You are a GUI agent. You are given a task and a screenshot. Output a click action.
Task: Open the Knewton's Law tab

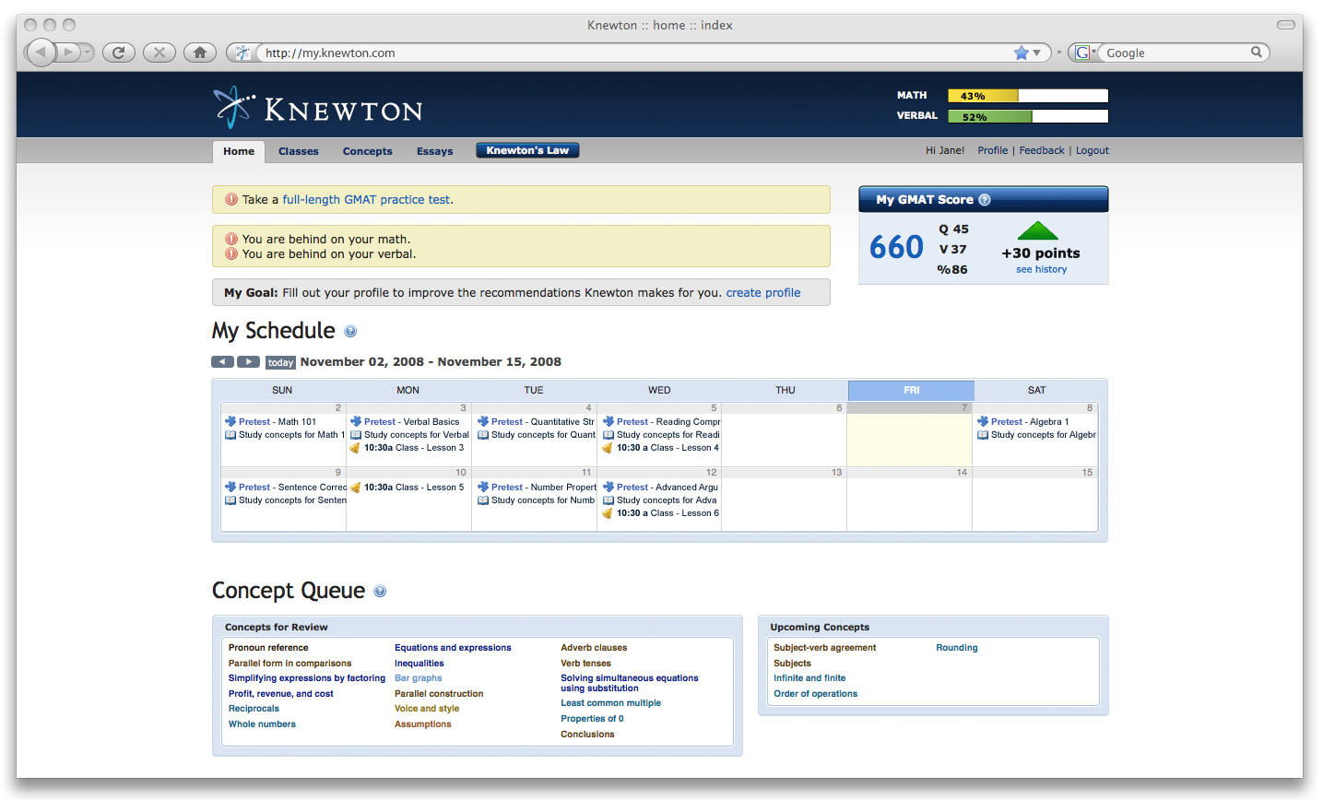point(527,150)
